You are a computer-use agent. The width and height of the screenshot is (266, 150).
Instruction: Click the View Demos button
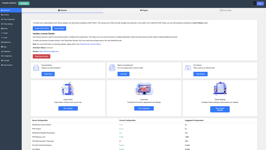coord(200,74)
